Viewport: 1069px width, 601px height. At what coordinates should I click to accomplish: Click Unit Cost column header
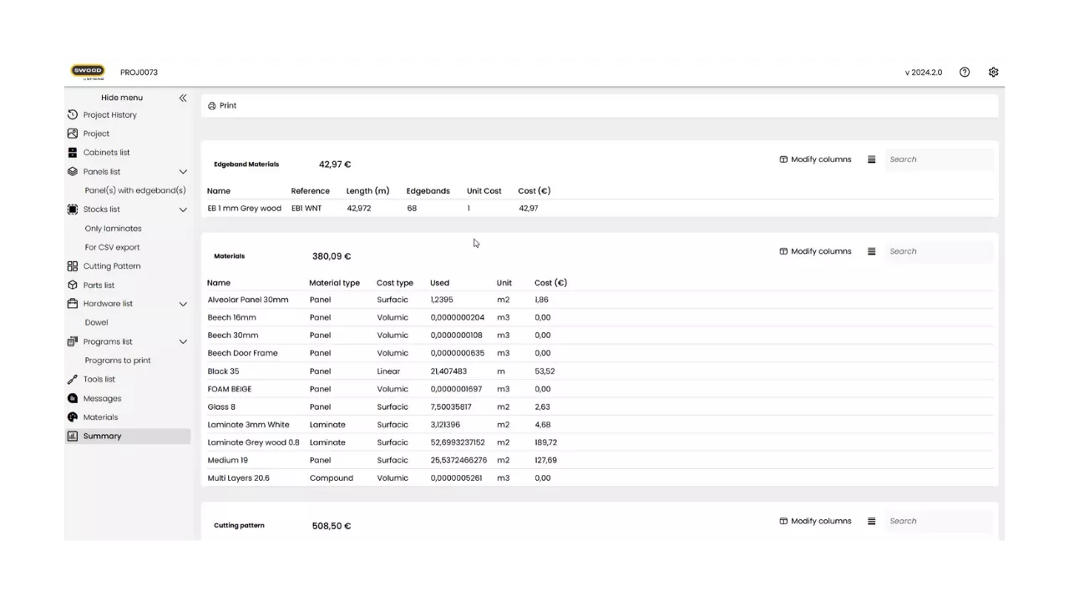click(484, 191)
